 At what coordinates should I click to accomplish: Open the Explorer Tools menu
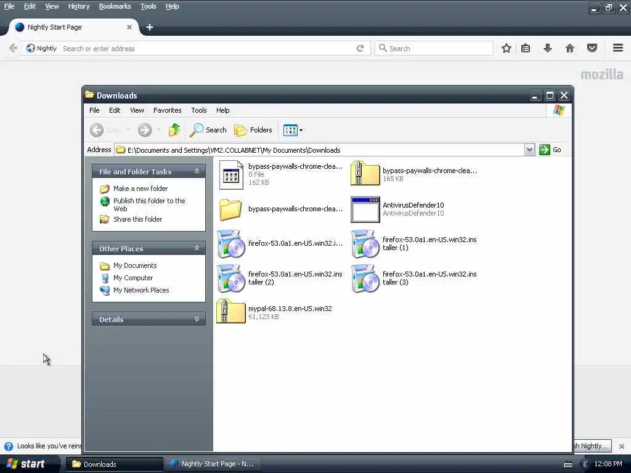[199, 110]
